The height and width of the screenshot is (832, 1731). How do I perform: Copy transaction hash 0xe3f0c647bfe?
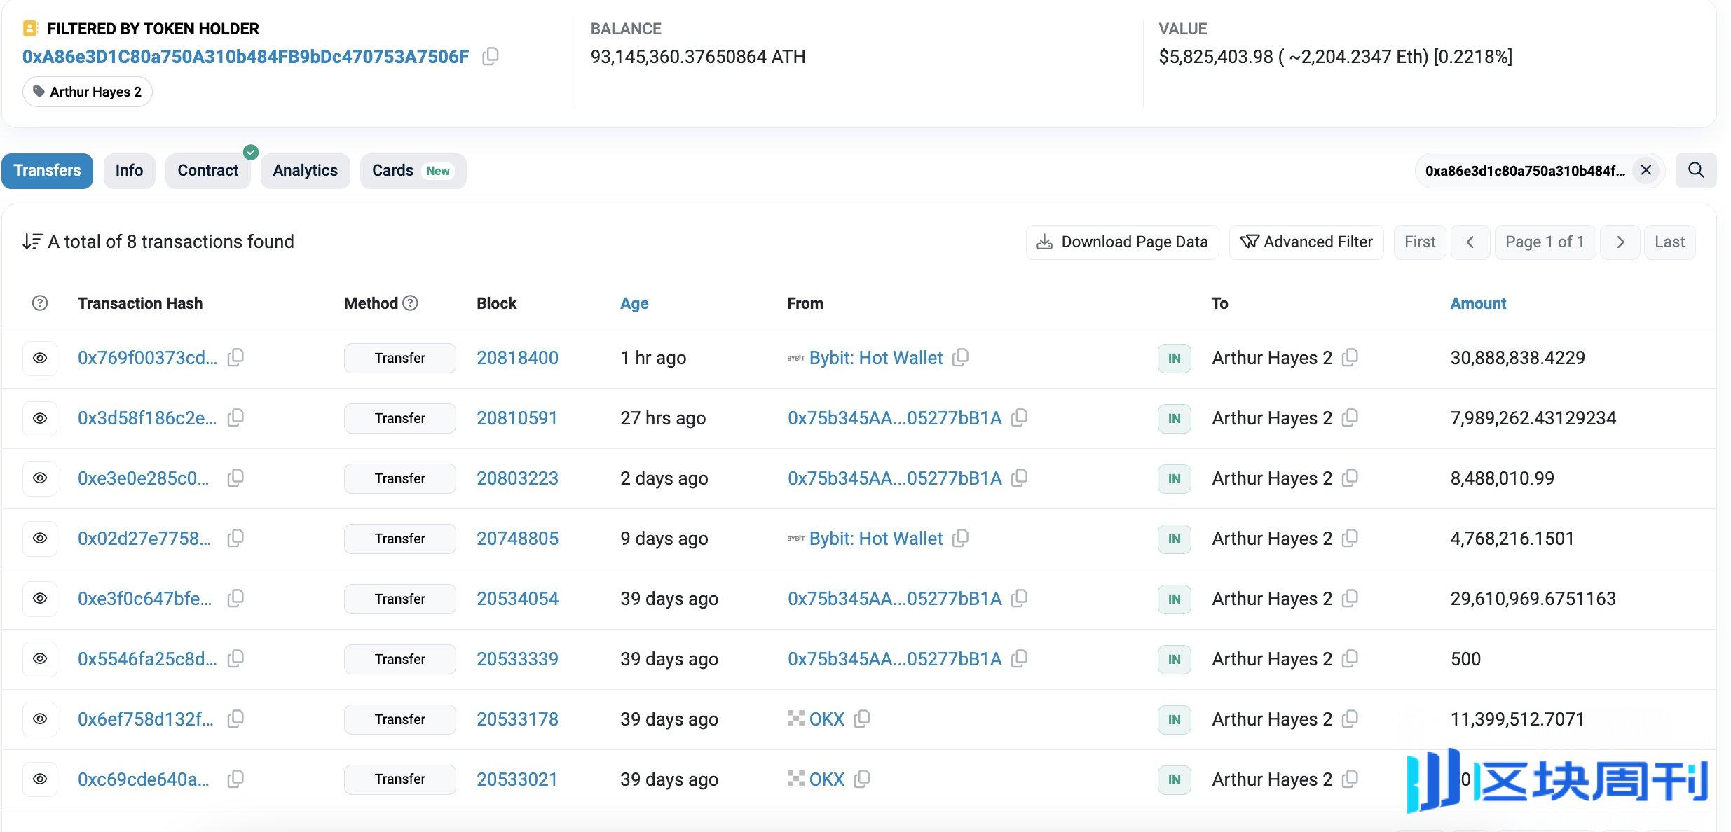(236, 598)
